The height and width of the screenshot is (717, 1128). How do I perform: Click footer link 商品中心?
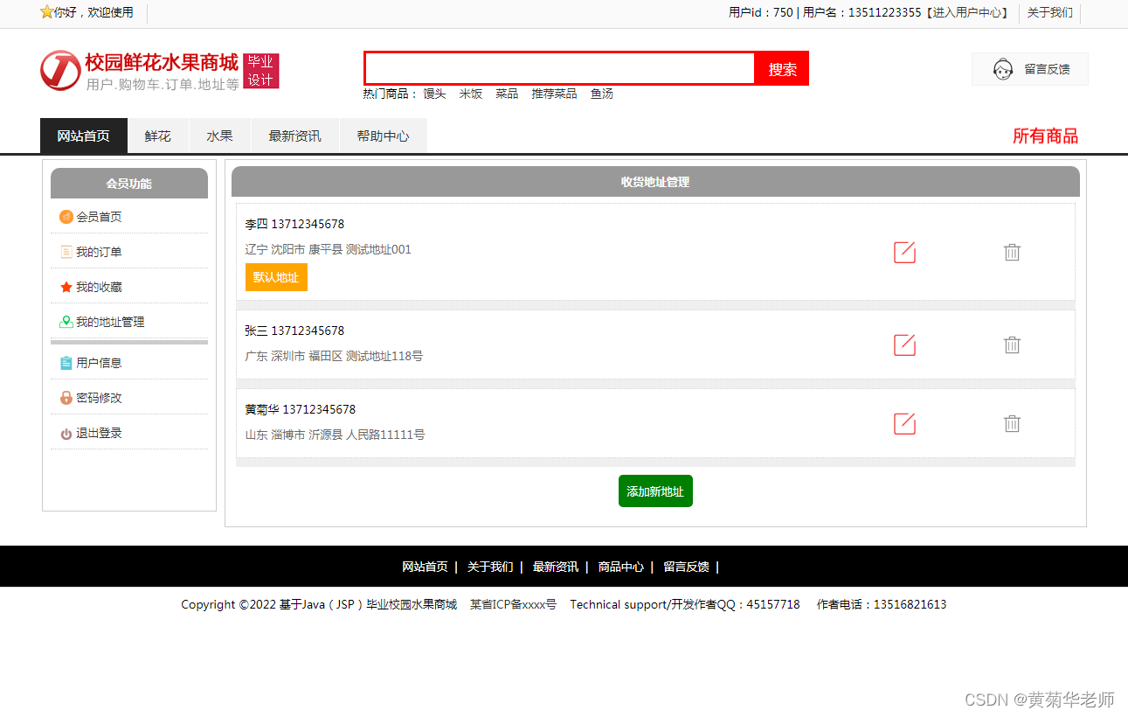(x=621, y=567)
